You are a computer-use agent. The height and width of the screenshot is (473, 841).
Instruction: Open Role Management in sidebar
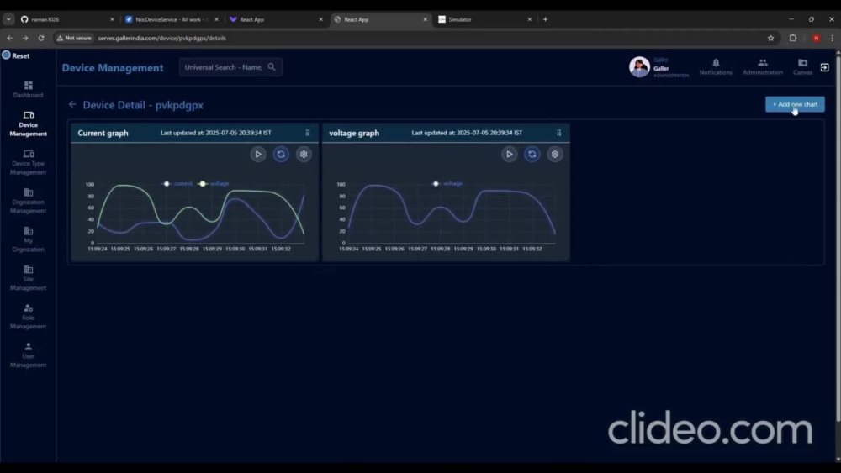(28, 317)
